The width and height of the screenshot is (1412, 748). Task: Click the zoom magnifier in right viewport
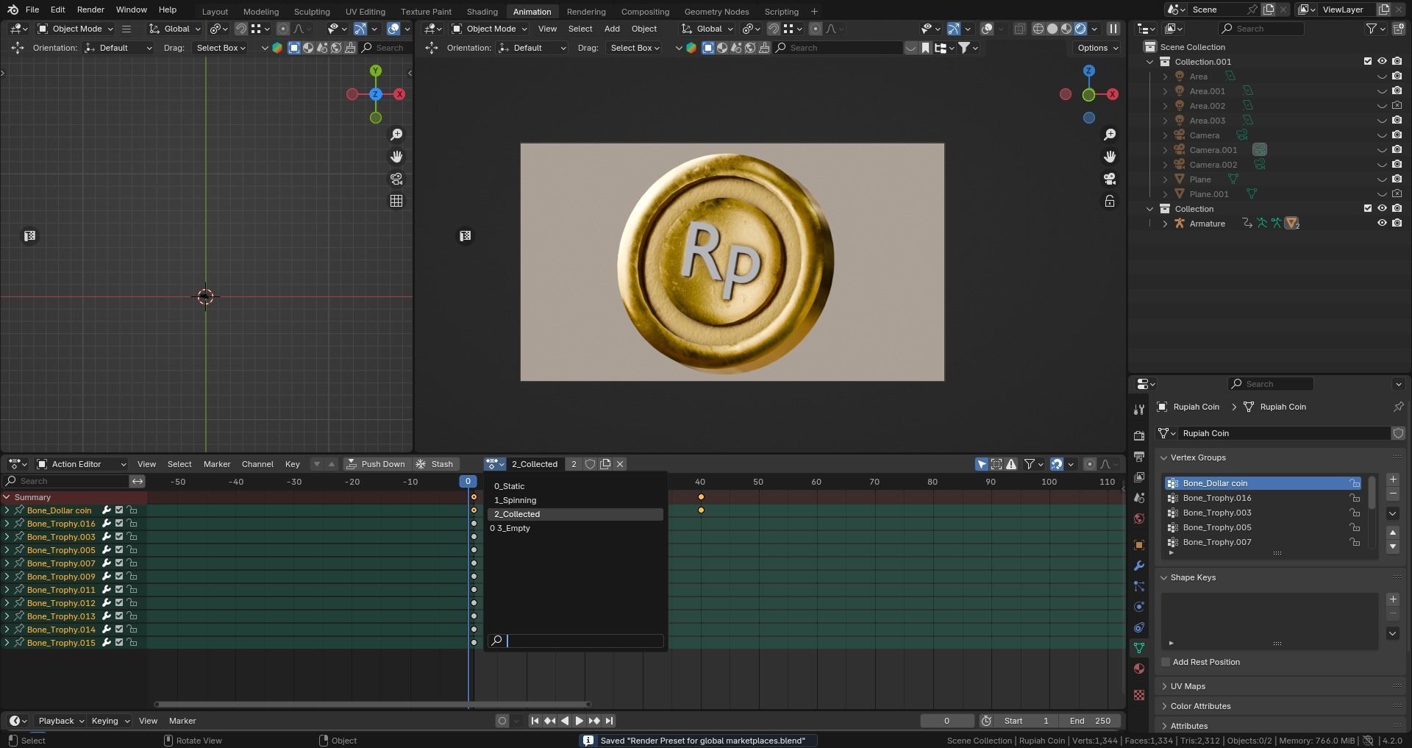(1110, 135)
